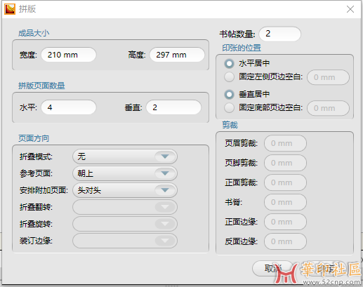Click the 水平 page count field

coord(69,107)
